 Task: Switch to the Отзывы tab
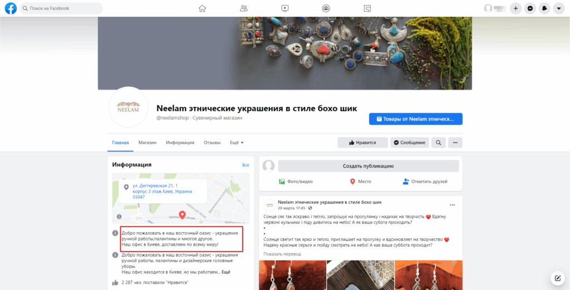coord(212,143)
